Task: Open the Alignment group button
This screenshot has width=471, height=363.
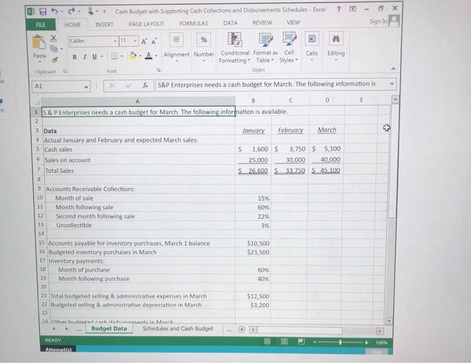Action: click(x=176, y=48)
